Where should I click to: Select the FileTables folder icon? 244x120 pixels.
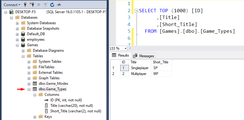pos(35,67)
